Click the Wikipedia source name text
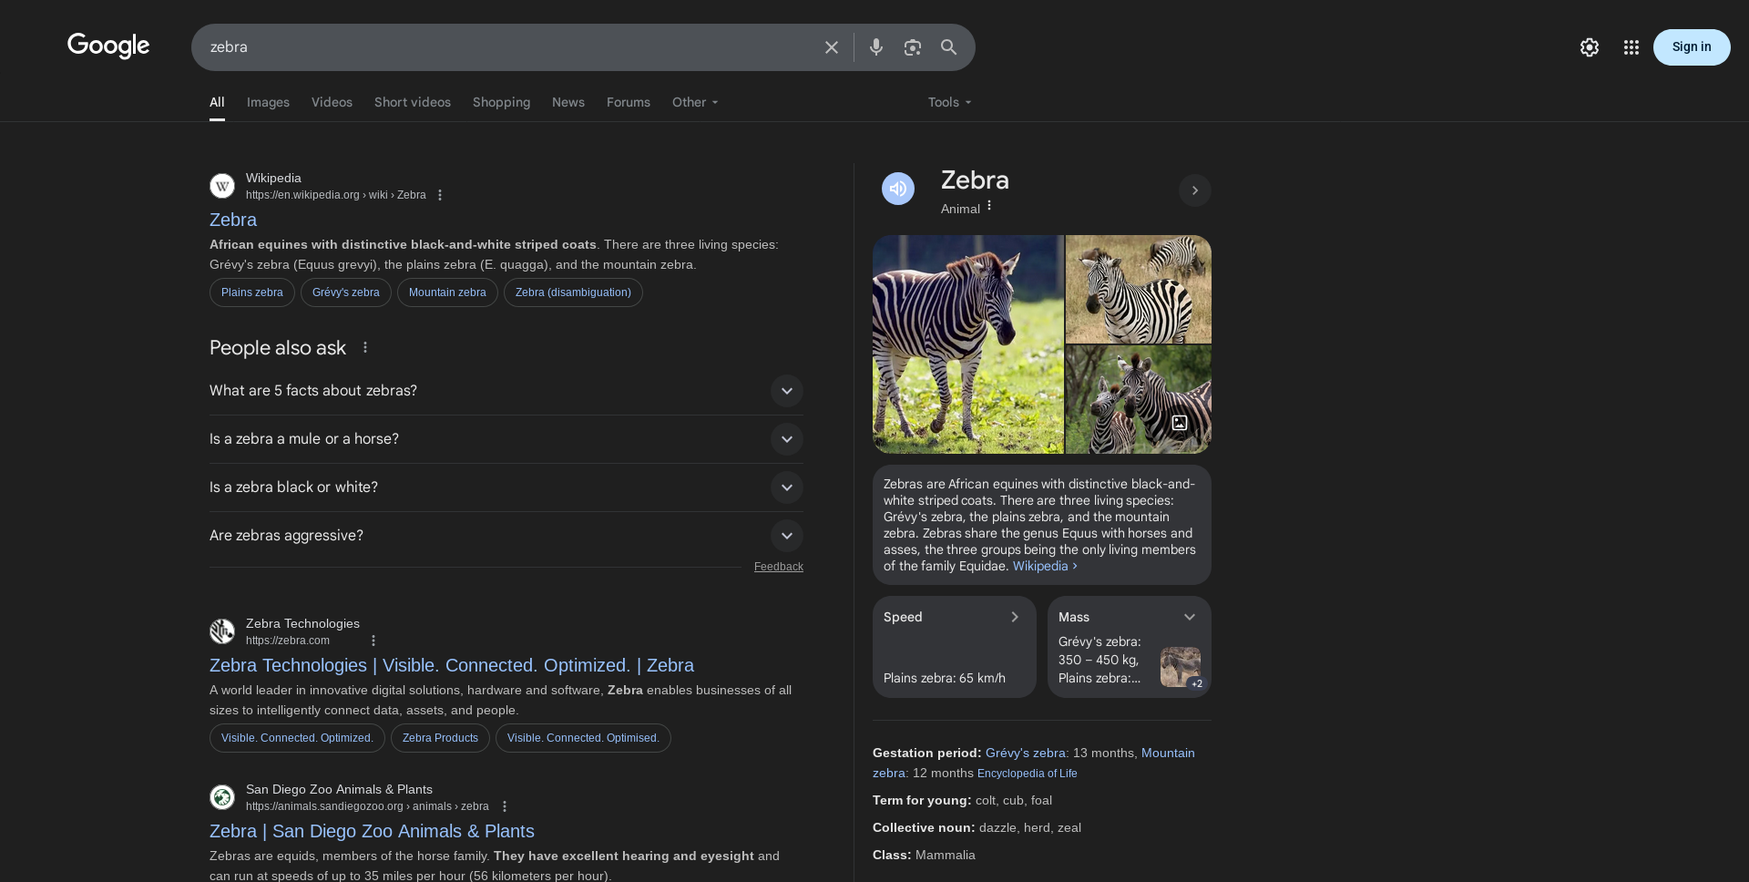The image size is (1749, 882). coord(273,178)
